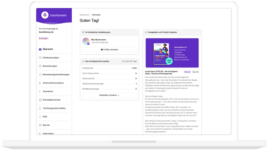Image resolution: width=273 pixels, height=151 pixels.
Task: Click the E-Mail schreiben button
Action: [x=109, y=50]
